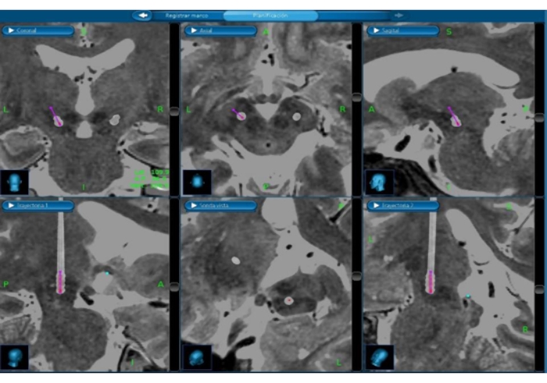Click the red-dot probe marker in Sonda vista
The width and height of the screenshot is (547, 383).
[x=288, y=300]
